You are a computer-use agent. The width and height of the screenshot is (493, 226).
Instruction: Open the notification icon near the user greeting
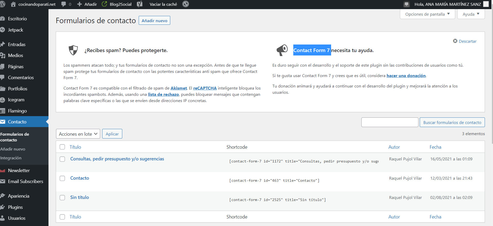pos(406,4)
